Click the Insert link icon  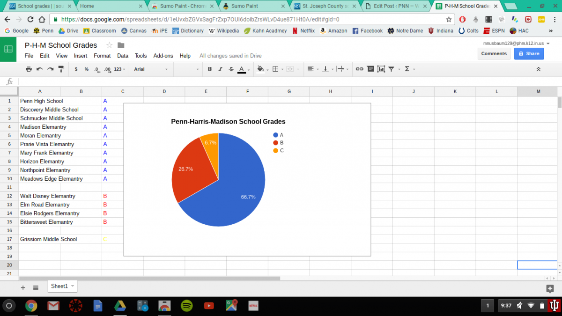pos(359,69)
